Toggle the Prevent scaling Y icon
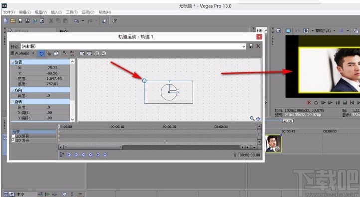Viewport: 360px width, 197px height. (x=104, y=53)
